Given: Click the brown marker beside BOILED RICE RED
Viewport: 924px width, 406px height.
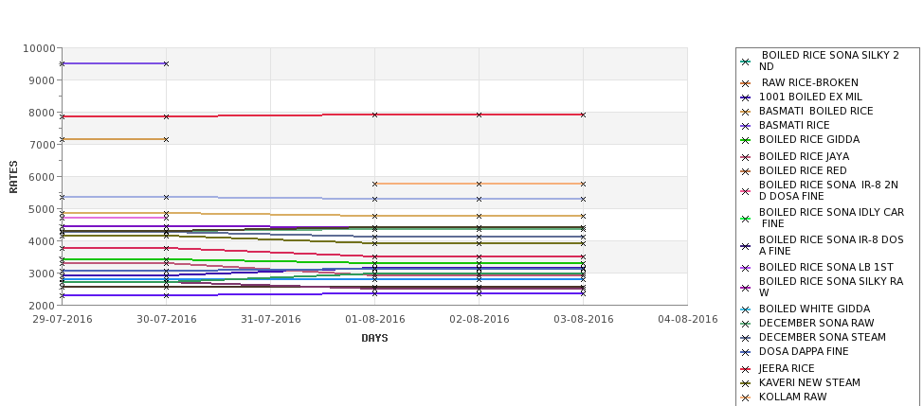Looking at the screenshot, I should click(x=746, y=171).
